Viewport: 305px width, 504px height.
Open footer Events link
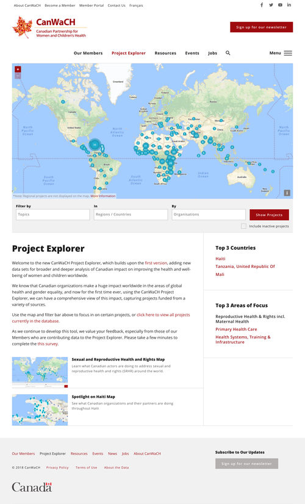coord(98,453)
